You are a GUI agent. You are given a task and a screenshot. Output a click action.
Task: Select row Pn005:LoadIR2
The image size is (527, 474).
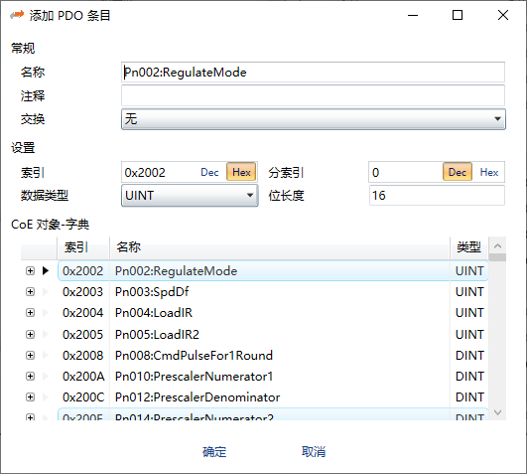pos(273,335)
